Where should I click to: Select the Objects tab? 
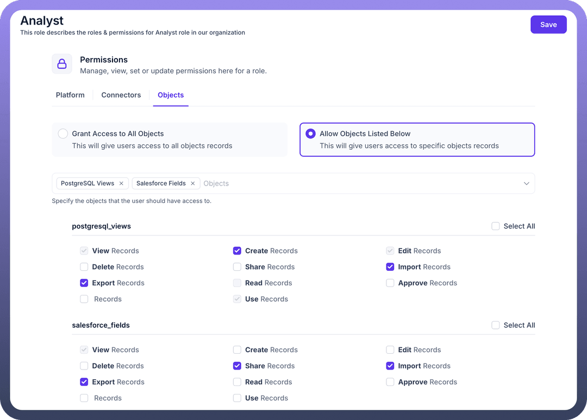pos(171,95)
